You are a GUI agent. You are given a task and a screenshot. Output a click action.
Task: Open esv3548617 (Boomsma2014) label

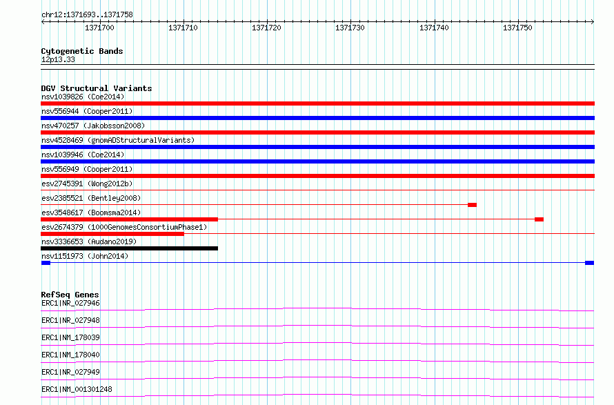(91, 213)
